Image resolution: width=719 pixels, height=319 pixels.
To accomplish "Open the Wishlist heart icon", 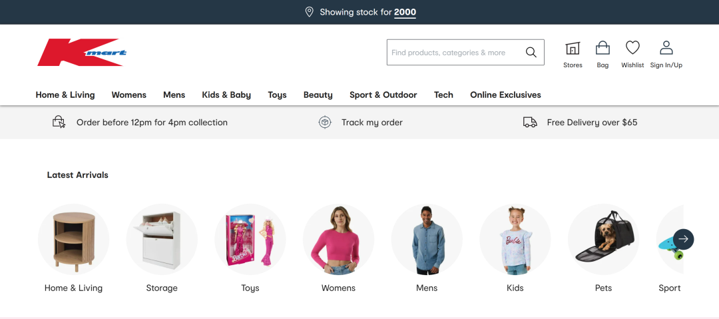I will 632,48.
